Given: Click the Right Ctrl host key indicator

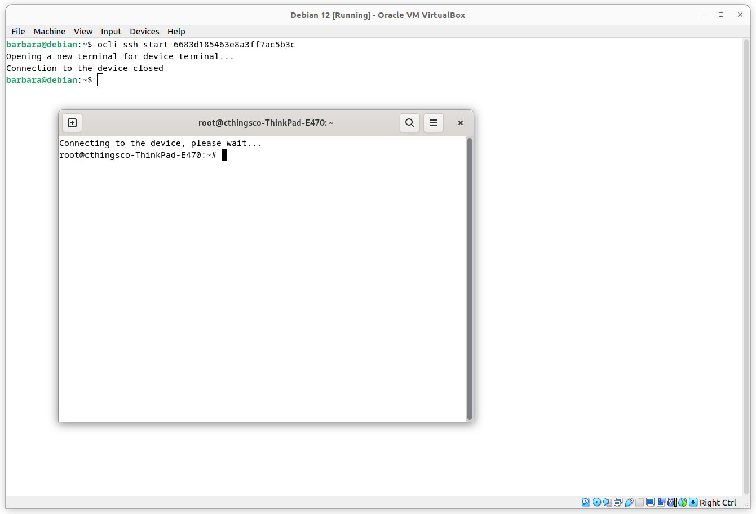Looking at the screenshot, I should tap(718, 502).
